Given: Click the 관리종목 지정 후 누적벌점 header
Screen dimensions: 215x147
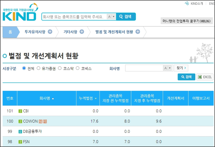Looking at the screenshot, I should click(147, 98).
